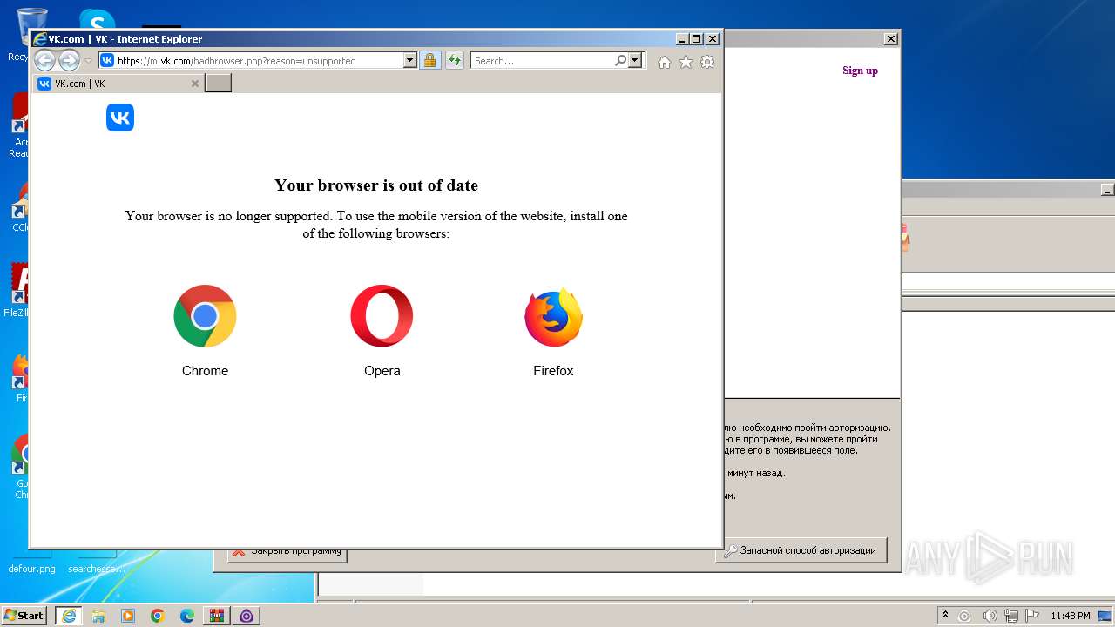Click the network tray icon
The height and width of the screenshot is (627, 1115).
click(1011, 616)
